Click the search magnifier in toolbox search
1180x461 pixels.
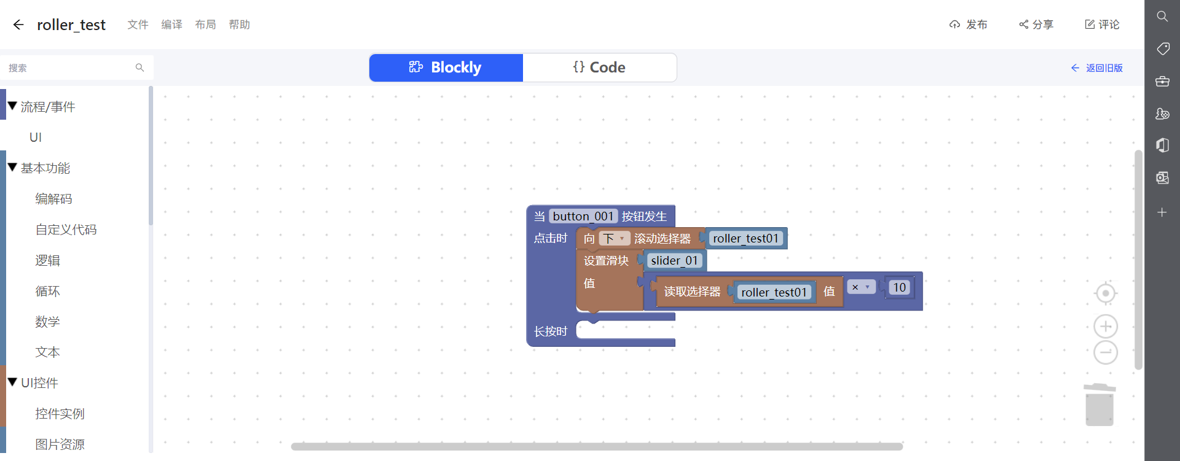(x=140, y=68)
